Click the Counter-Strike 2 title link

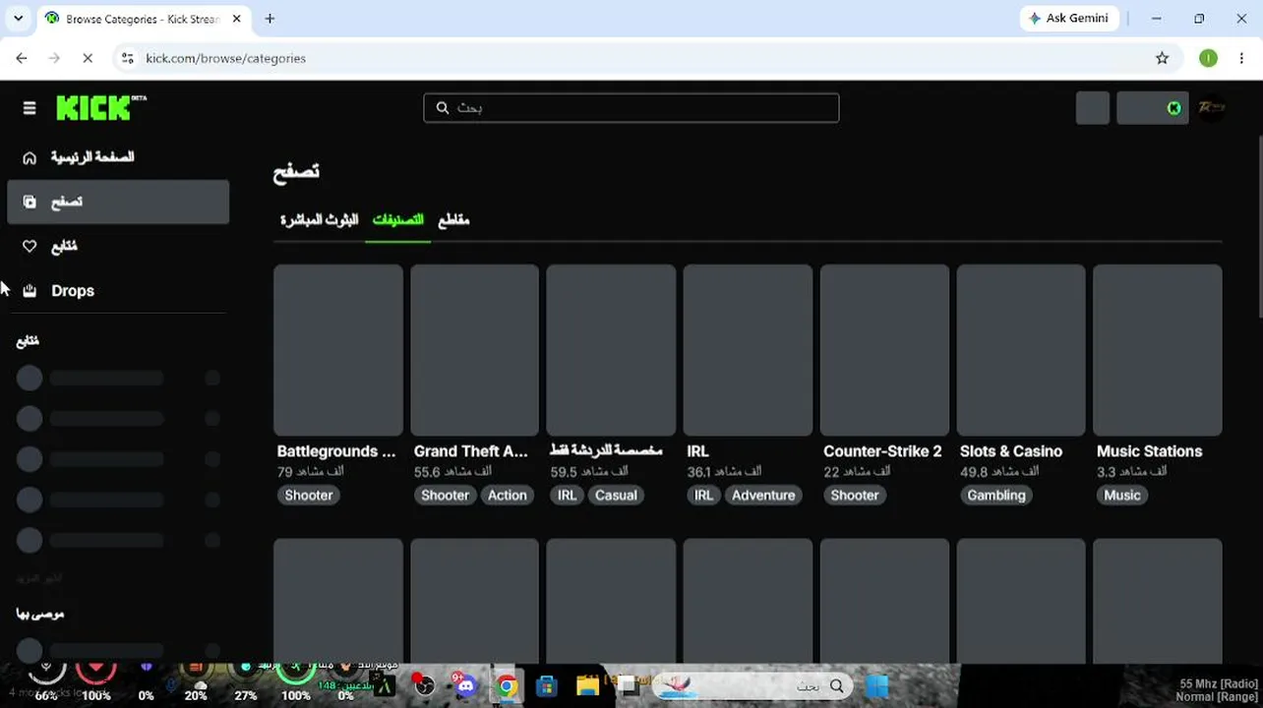click(x=882, y=451)
